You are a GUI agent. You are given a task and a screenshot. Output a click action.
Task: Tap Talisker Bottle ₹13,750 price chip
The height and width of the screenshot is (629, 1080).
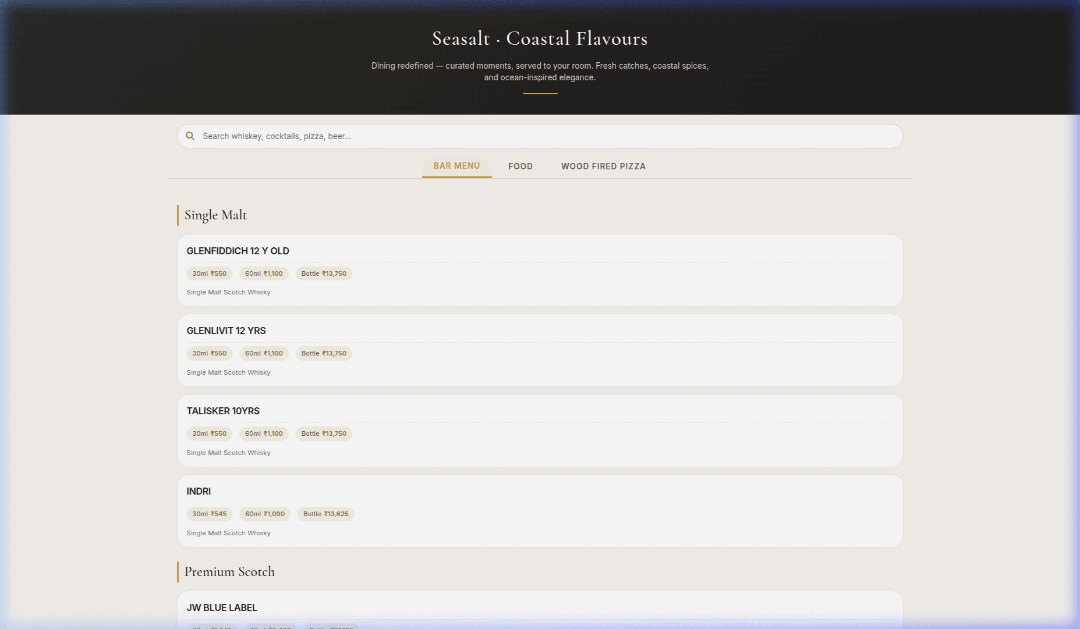(x=324, y=433)
